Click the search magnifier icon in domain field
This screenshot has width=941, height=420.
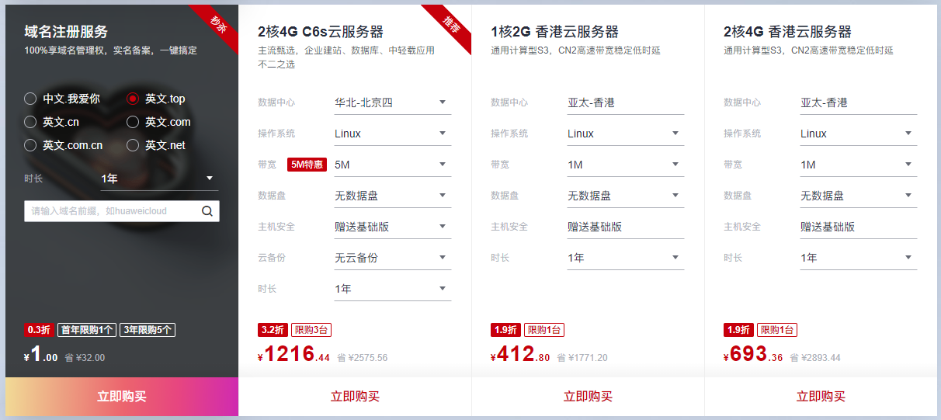[x=207, y=211]
